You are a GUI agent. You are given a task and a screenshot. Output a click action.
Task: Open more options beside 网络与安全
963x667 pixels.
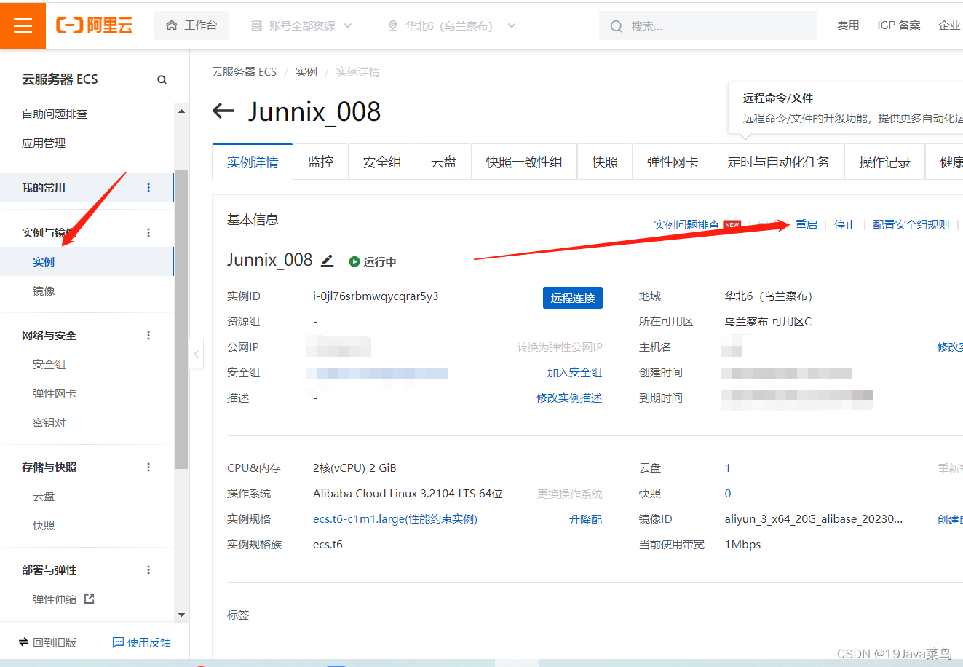click(148, 335)
